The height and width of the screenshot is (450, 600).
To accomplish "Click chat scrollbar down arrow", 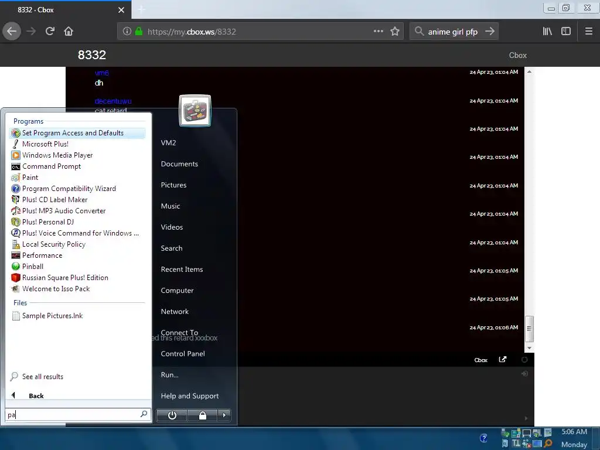I will pos(529,348).
